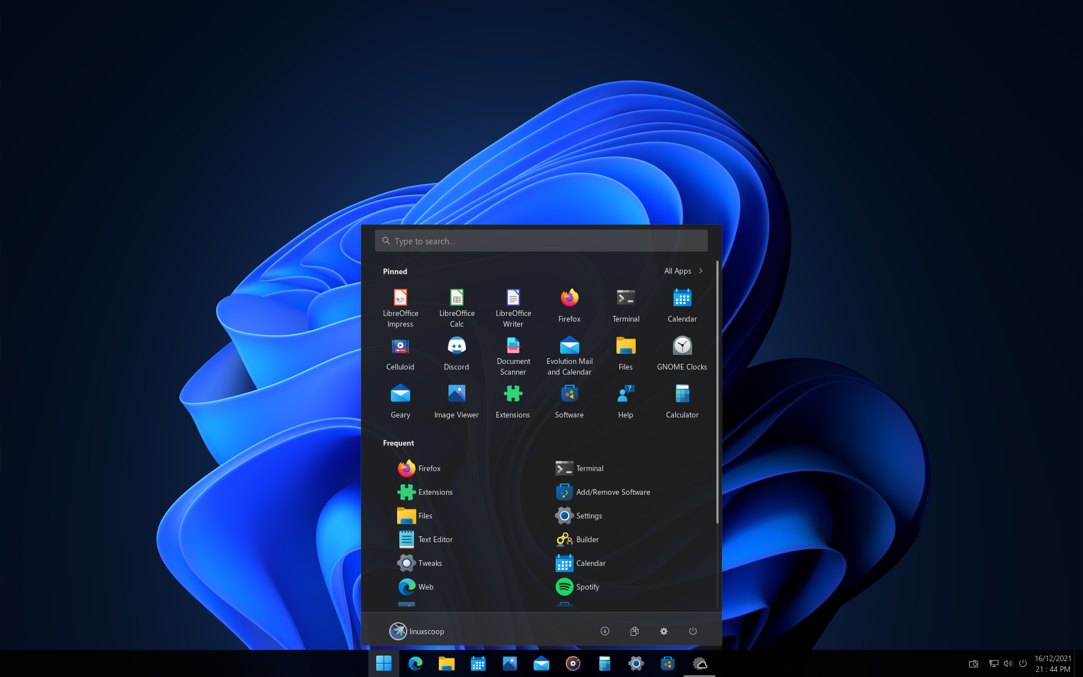Open Extensions in the Frequent list
This screenshot has height=677, width=1083.
click(x=425, y=492)
